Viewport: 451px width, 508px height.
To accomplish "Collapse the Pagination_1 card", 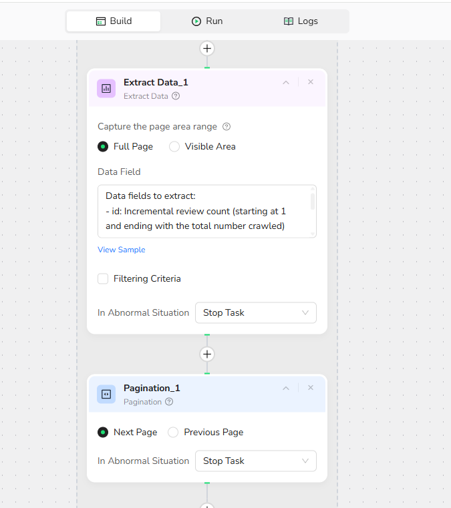I will pos(286,389).
